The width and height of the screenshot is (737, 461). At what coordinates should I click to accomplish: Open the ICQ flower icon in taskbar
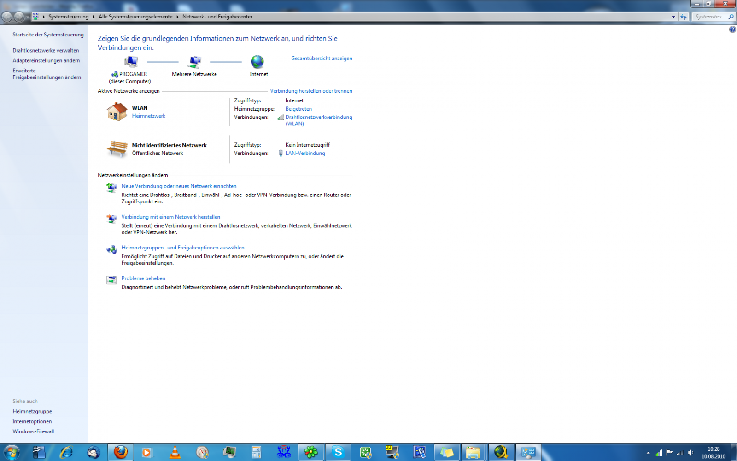[x=311, y=452]
